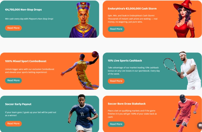The height and width of the screenshot is (132, 202).
Task: Open Read More for Mixed Sport ComboBoost
Action: click(13, 80)
